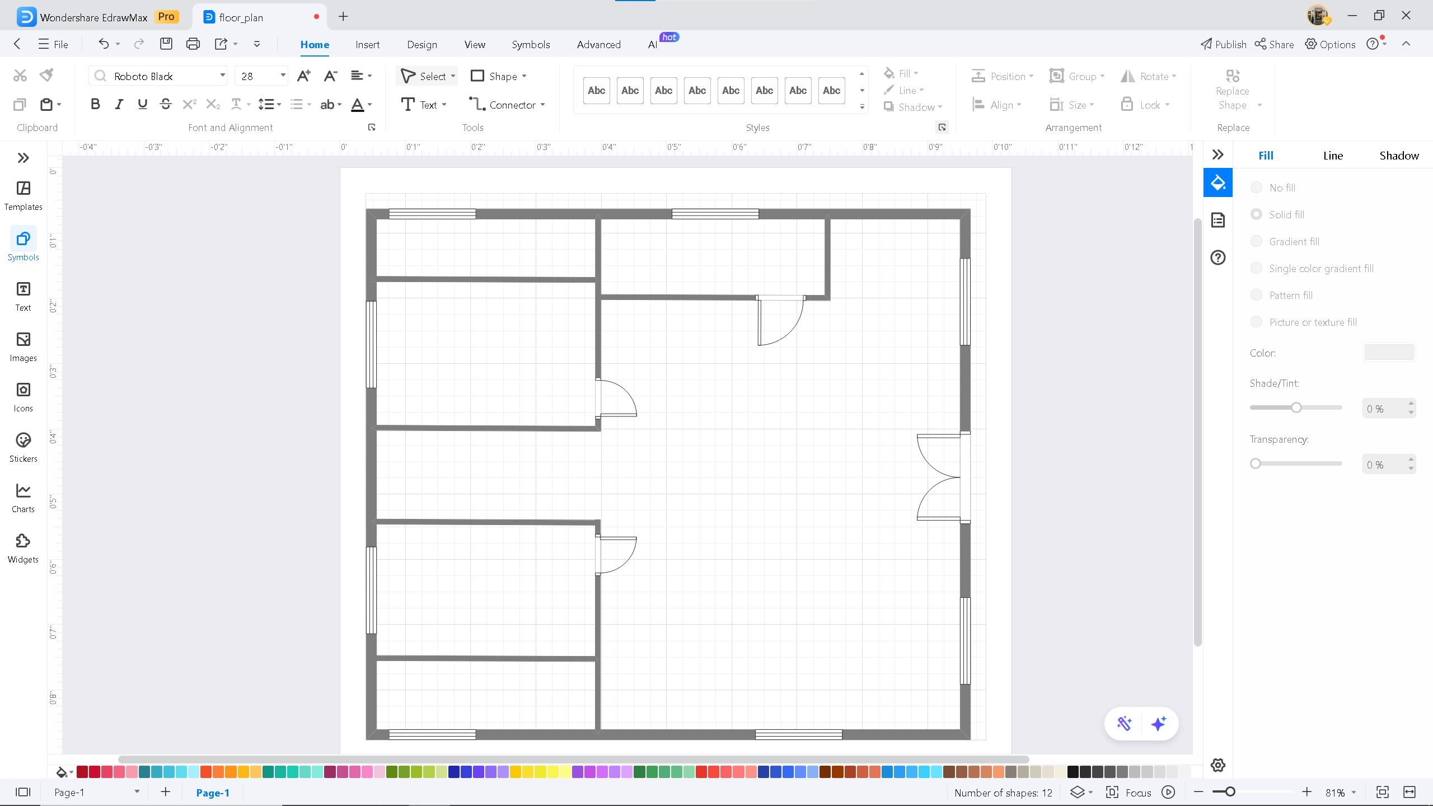The image size is (1433, 806).
Task: Open the File menu
Action: [x=53, y=44]
